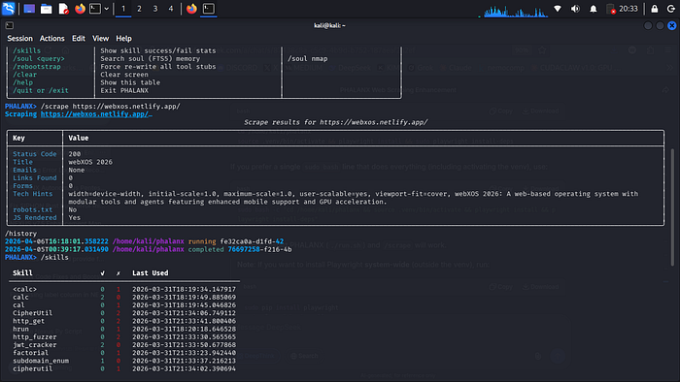680x382 pixels.
Task: Open the Kali applications menu icon
Action: [x=9, y=9]
